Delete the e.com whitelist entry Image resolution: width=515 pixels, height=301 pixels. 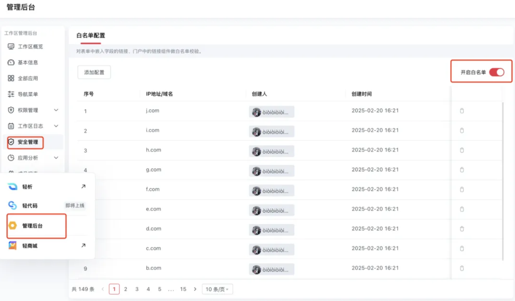point(462,209)
